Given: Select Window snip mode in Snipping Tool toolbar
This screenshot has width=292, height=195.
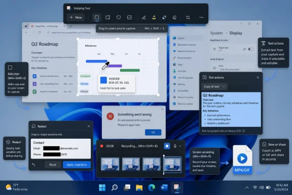Looking at the screenshot, I should click(107, 17).
